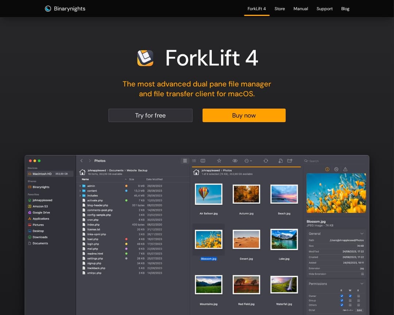Toggle Others read permission checkbox
The image size is (394, 315).
[342, 305]
